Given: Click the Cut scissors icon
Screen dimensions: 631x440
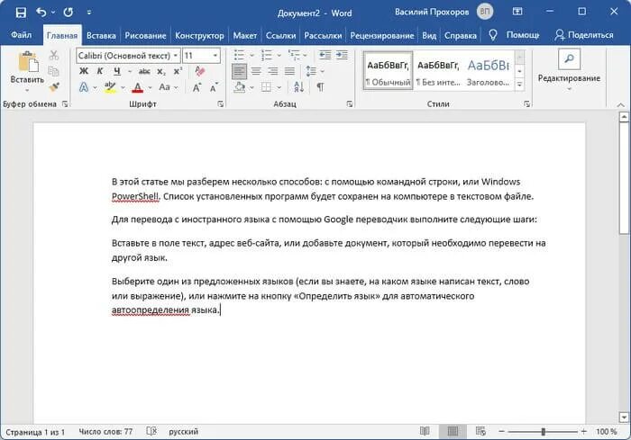Looking at the screenshot, I should pos(53,56).
